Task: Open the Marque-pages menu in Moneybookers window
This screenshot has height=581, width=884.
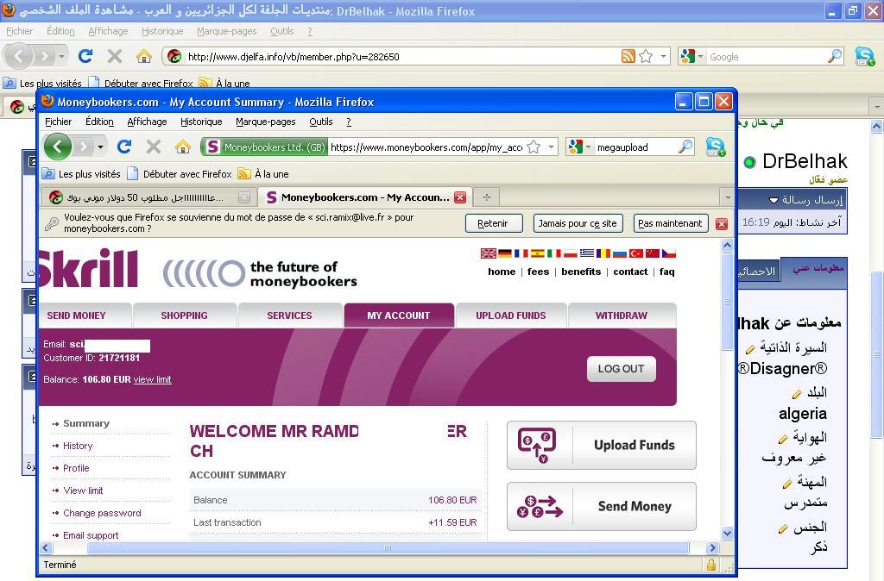Action: click(x=266, y=122)
